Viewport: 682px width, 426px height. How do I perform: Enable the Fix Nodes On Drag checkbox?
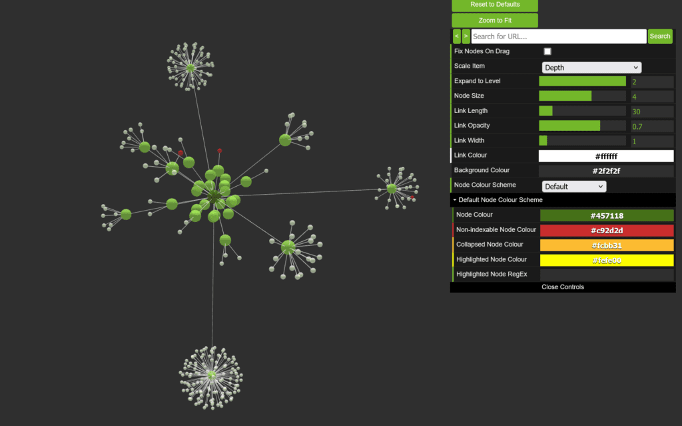(547, 51)
